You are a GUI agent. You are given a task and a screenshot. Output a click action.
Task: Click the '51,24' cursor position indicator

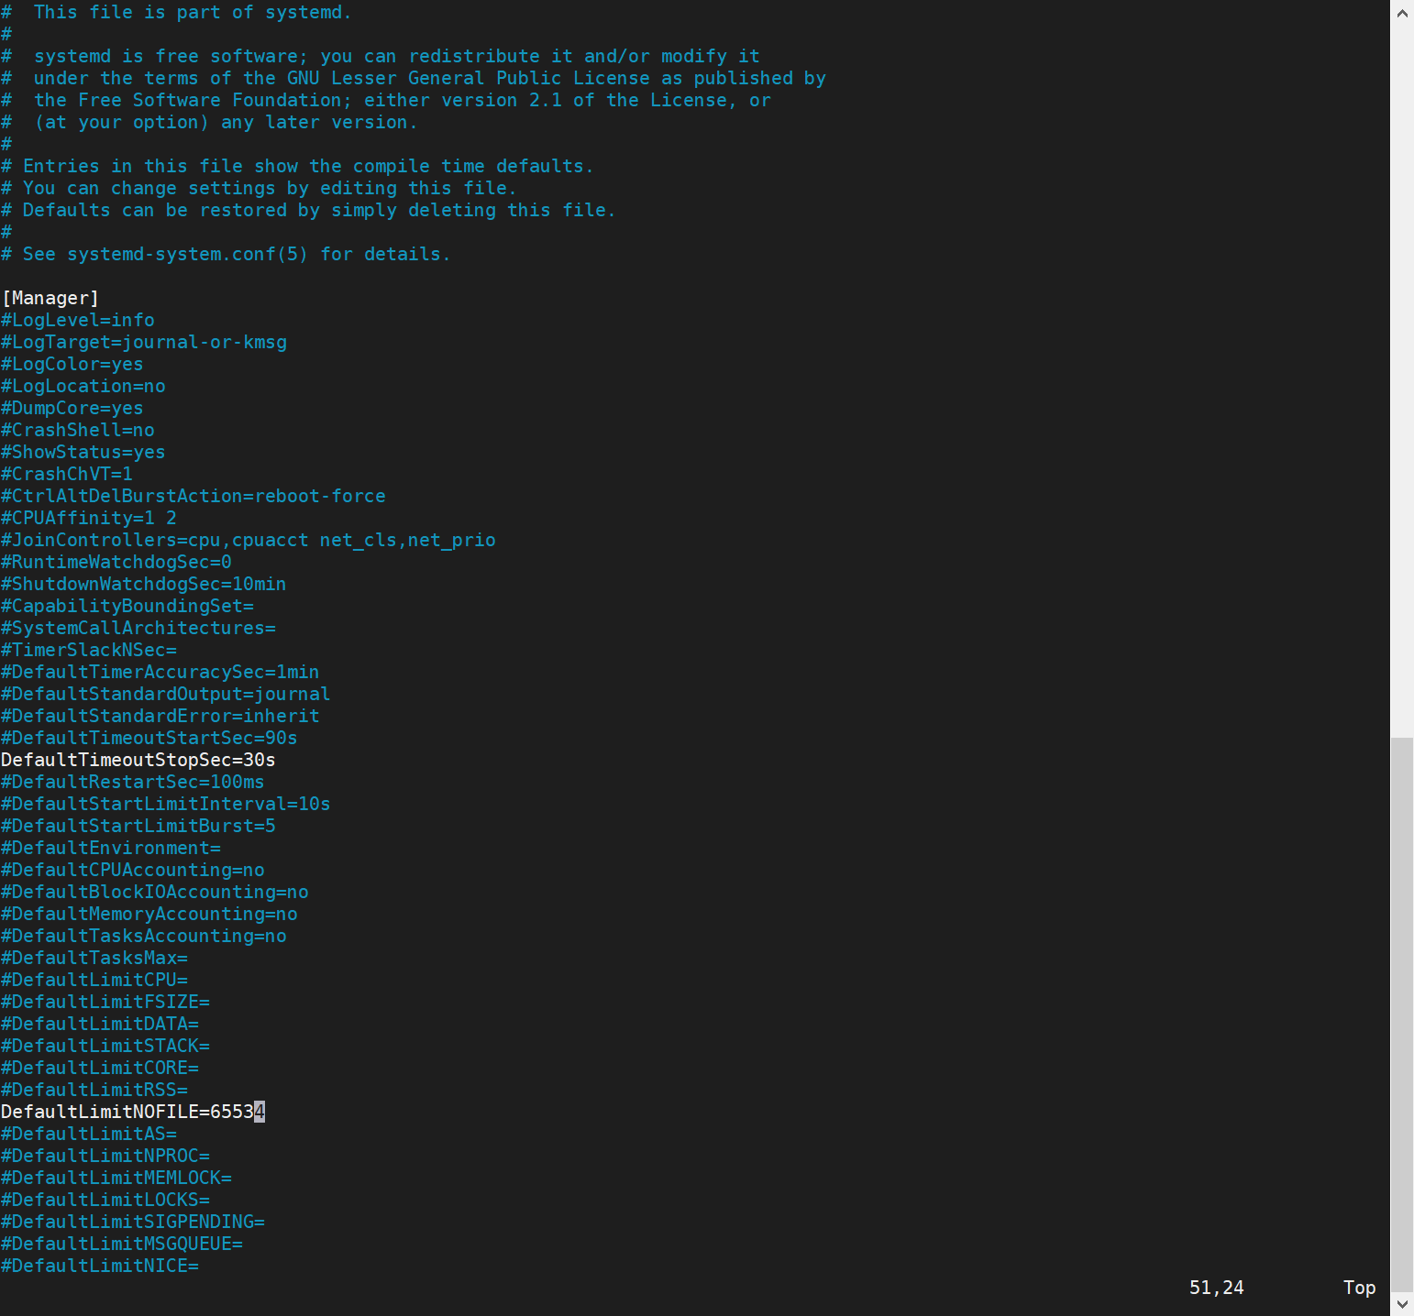click(1216, 1288)
